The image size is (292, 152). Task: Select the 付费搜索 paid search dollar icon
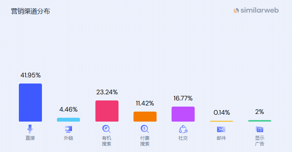pyautogui.click(x=145, y=129)
